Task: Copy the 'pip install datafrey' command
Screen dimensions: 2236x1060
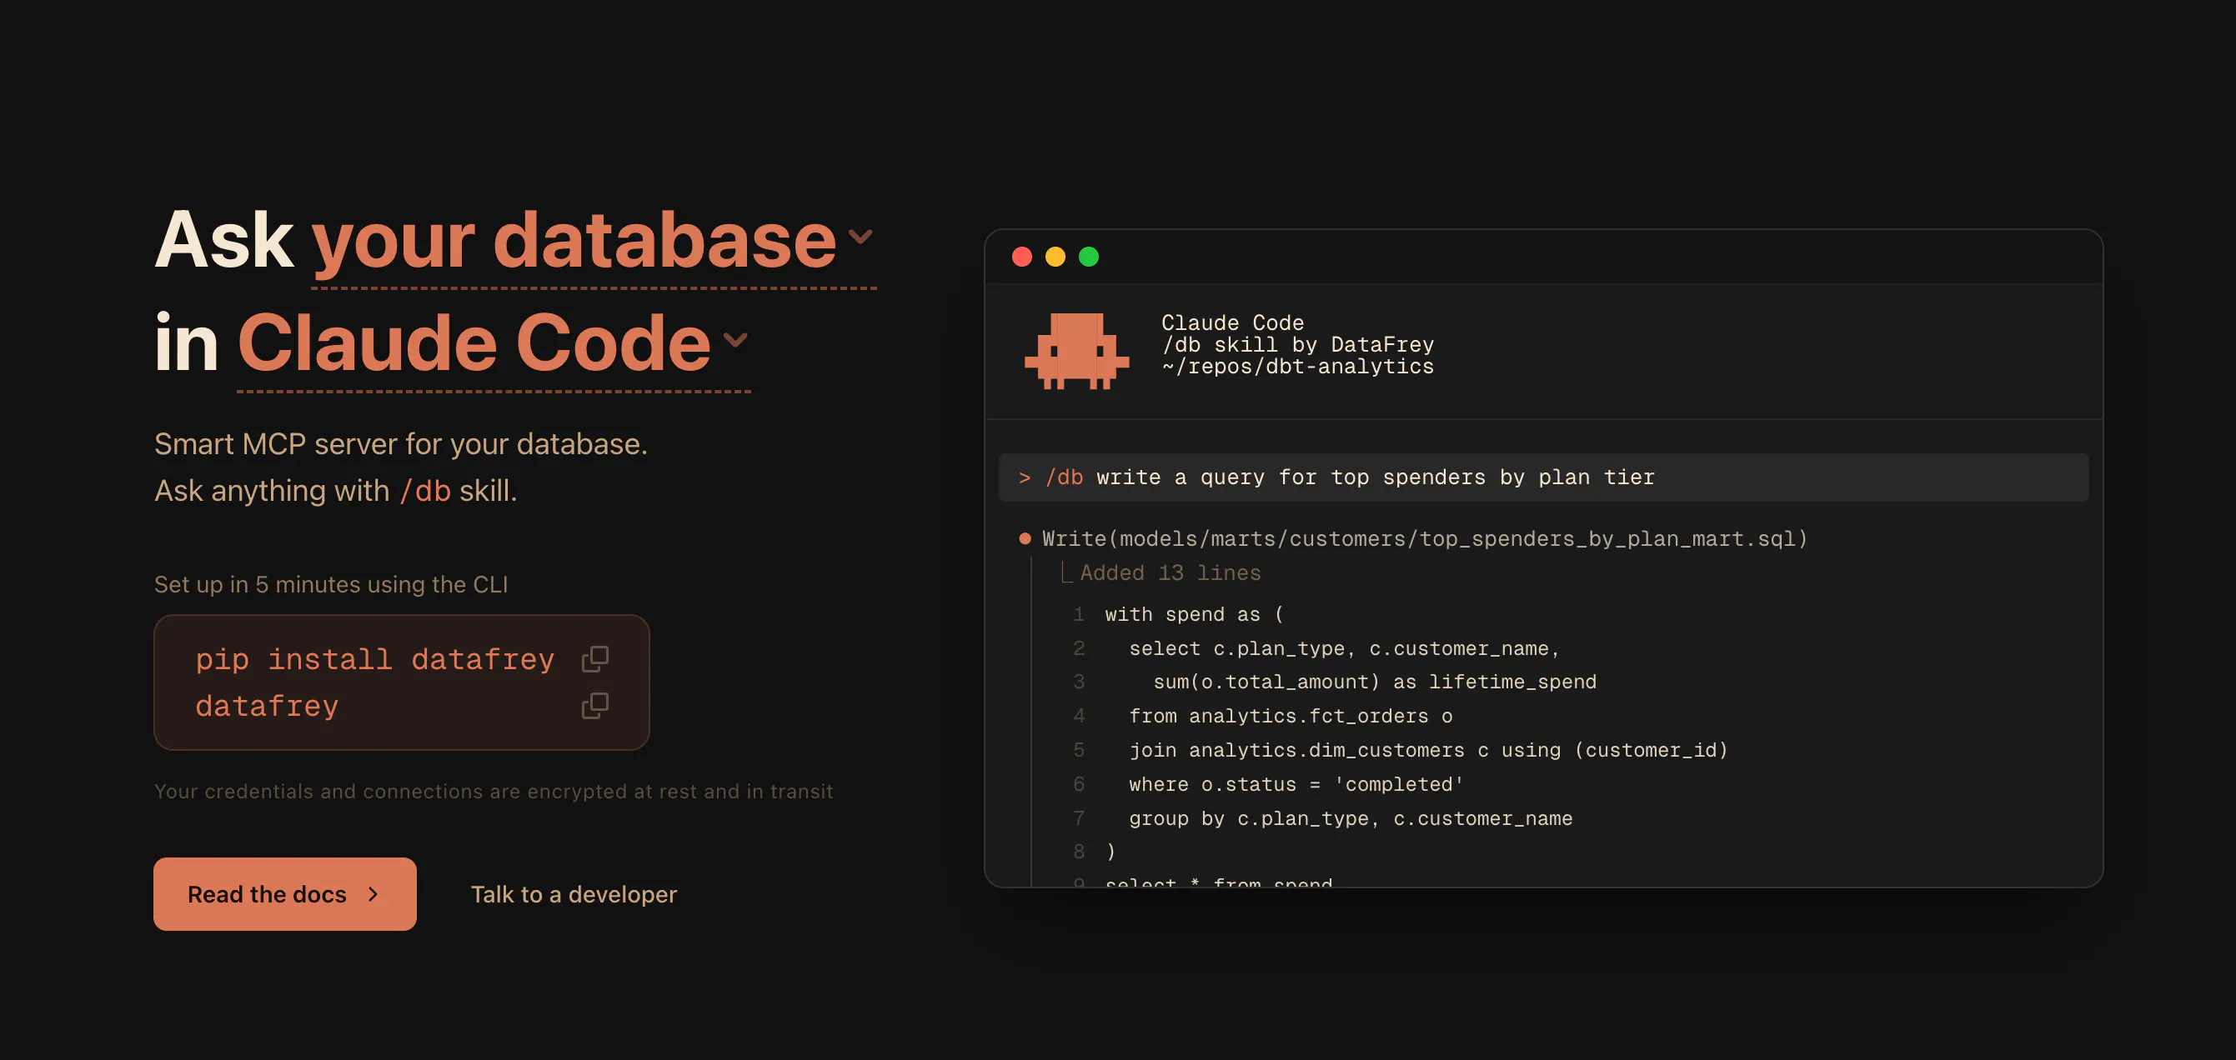Action: pyautogui.click(x=594, y=659)
